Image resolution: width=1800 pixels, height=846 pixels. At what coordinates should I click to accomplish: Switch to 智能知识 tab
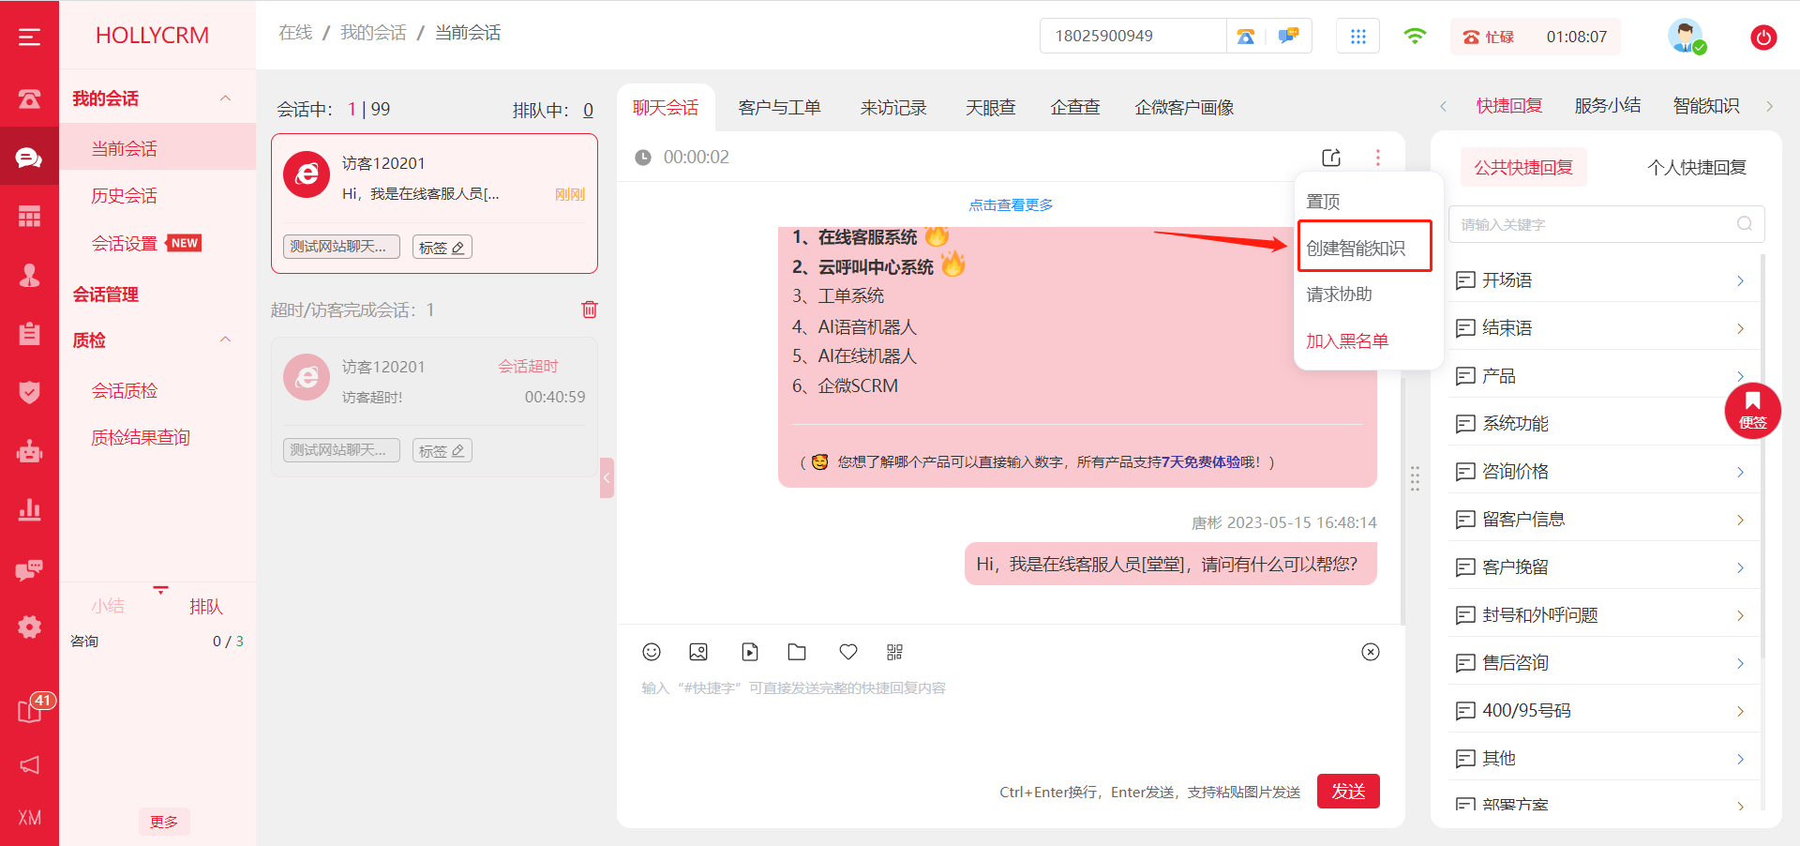tap(1706, 106)
